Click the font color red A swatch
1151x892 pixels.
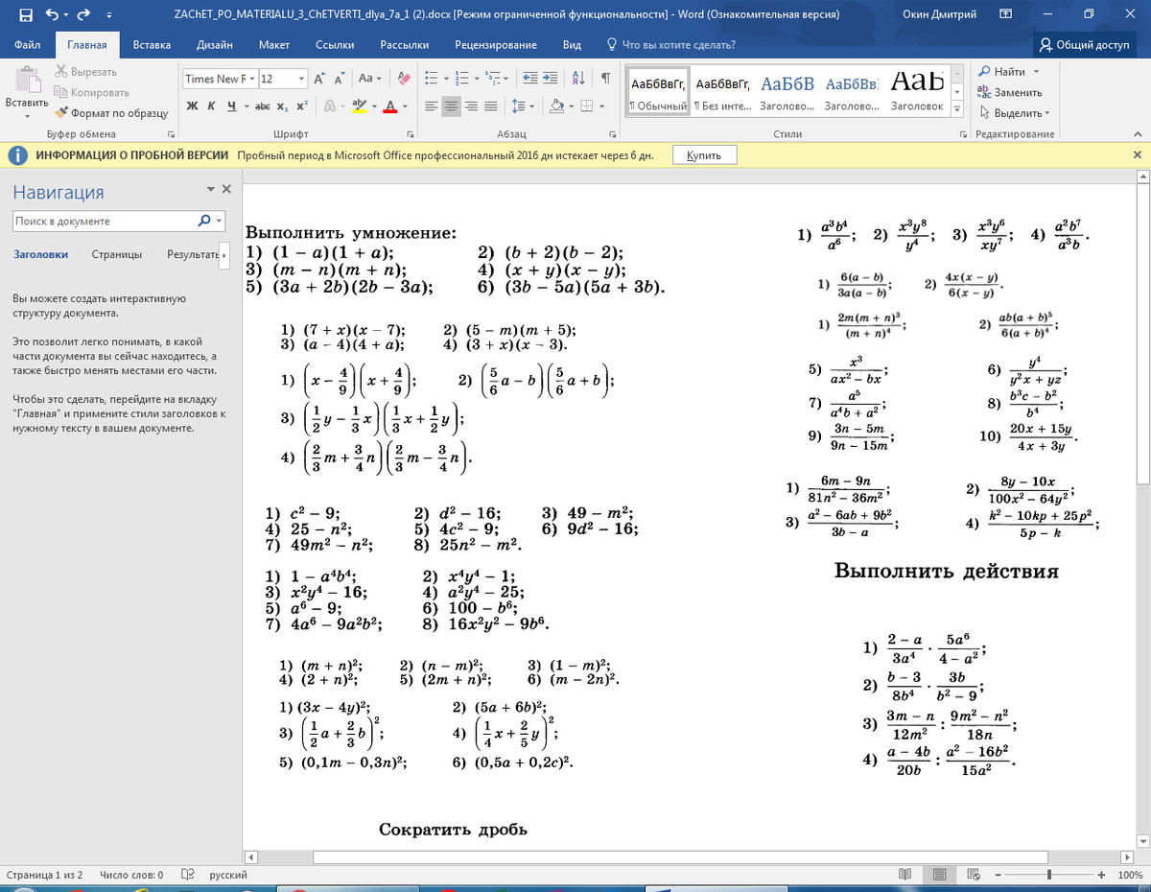point(390,106)
